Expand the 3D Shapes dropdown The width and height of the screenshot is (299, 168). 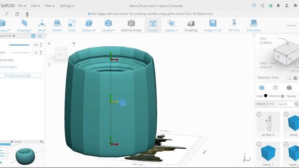pos(5,30)
